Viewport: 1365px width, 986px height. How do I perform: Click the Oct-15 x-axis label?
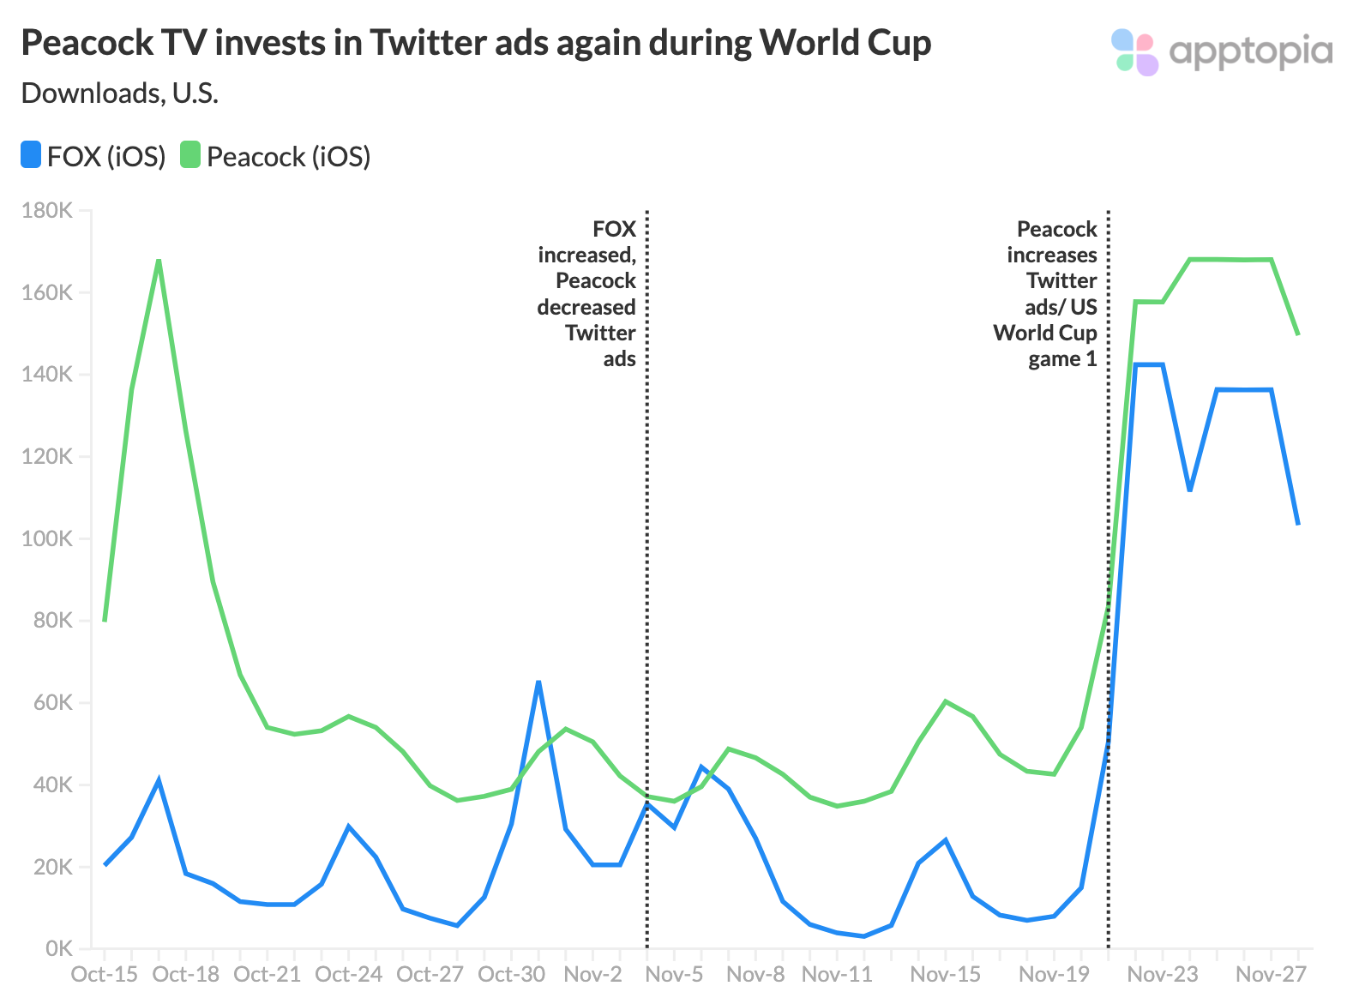[x=104, y=974]
